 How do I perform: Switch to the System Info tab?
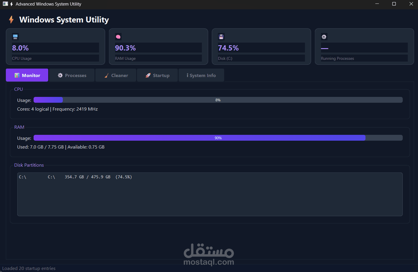point(201,75)
